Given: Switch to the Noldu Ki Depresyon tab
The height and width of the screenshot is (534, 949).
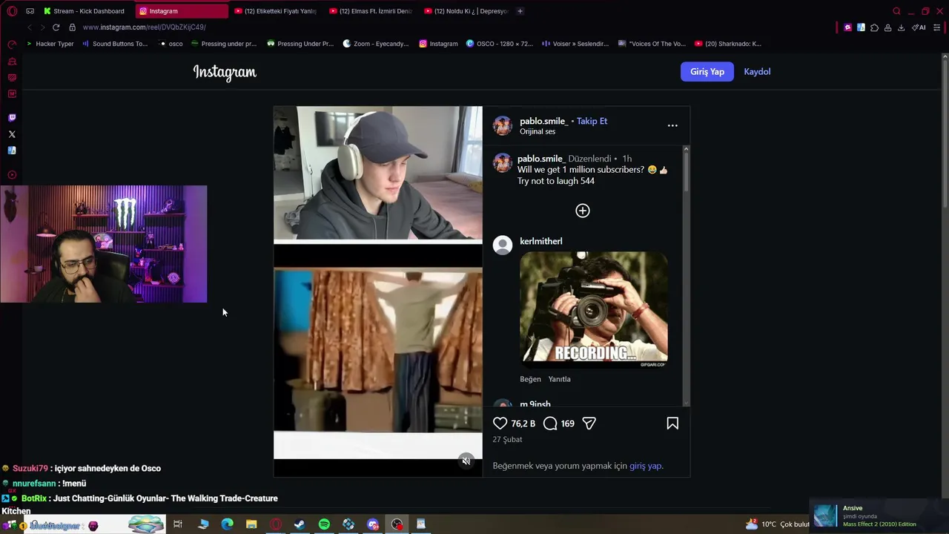Looking at the screenshot, I should click(x=466, y=11).
